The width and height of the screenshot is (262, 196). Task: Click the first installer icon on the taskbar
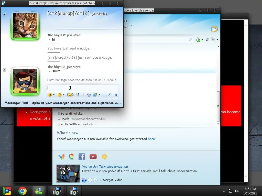[57, 191]
